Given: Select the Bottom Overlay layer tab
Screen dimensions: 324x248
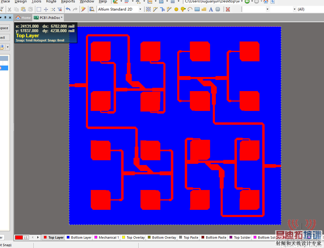Looking at the screenshot, I should point(162,237).
